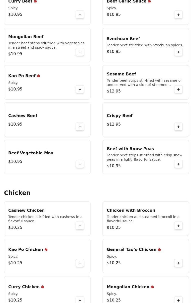Add Beef Garlic Sauce to cart
This screenshot has height=303, width=193.
[178, 15]
